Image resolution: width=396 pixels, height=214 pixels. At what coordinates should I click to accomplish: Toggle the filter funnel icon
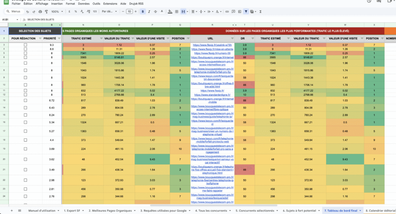(246, 12)
